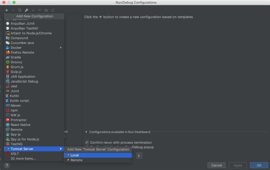Select the Arquillian TestNG icon

pos(8,28)
